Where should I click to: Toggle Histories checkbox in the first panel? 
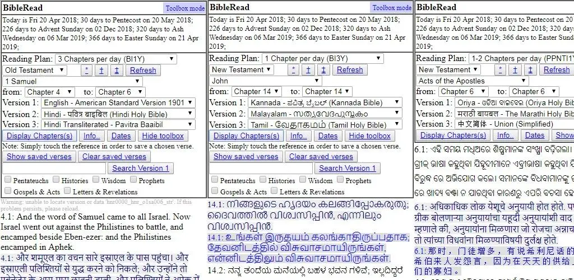(x=56, y=179)
